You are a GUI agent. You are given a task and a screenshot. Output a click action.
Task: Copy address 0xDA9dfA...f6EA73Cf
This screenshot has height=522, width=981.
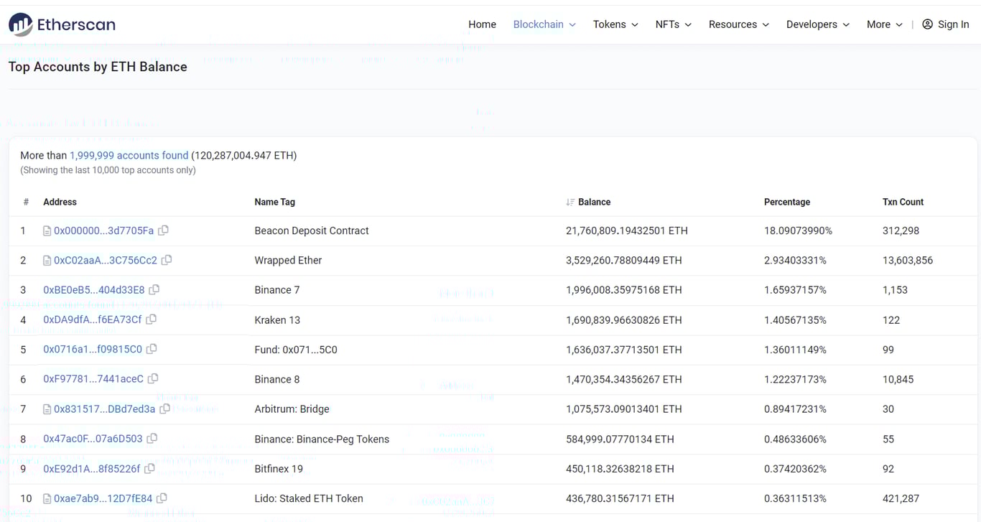click(x=152, y=320)
